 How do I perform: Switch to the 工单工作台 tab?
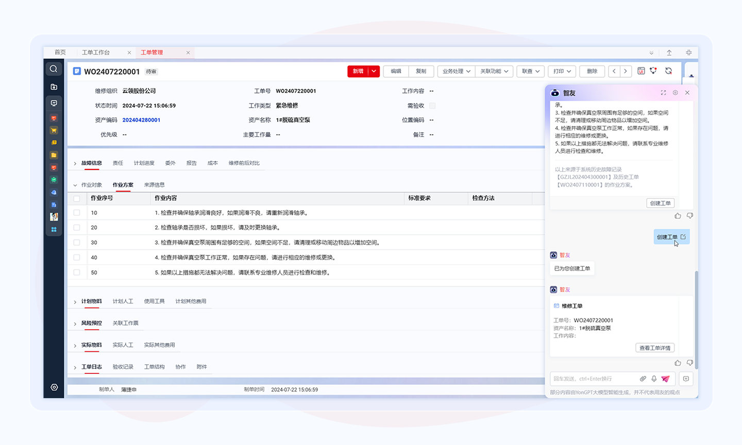point(96,53)
